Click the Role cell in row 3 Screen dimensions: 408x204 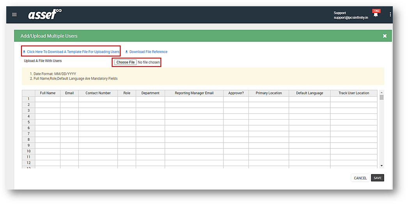click(x=127, y=111)
